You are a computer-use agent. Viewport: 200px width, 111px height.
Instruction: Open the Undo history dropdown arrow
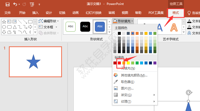pos(19,4)
